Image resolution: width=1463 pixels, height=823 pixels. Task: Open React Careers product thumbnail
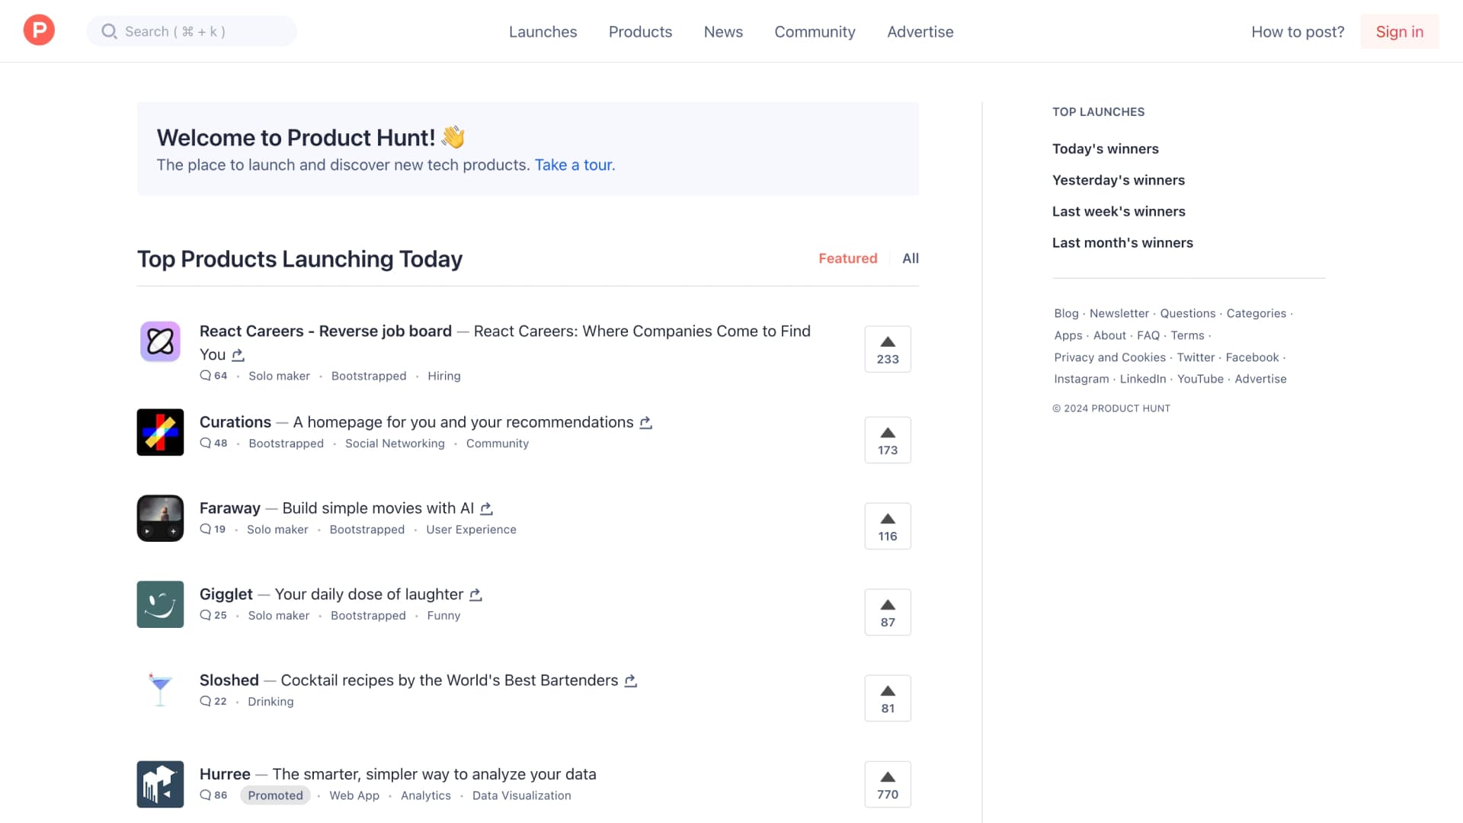click(x=160, y=341)
